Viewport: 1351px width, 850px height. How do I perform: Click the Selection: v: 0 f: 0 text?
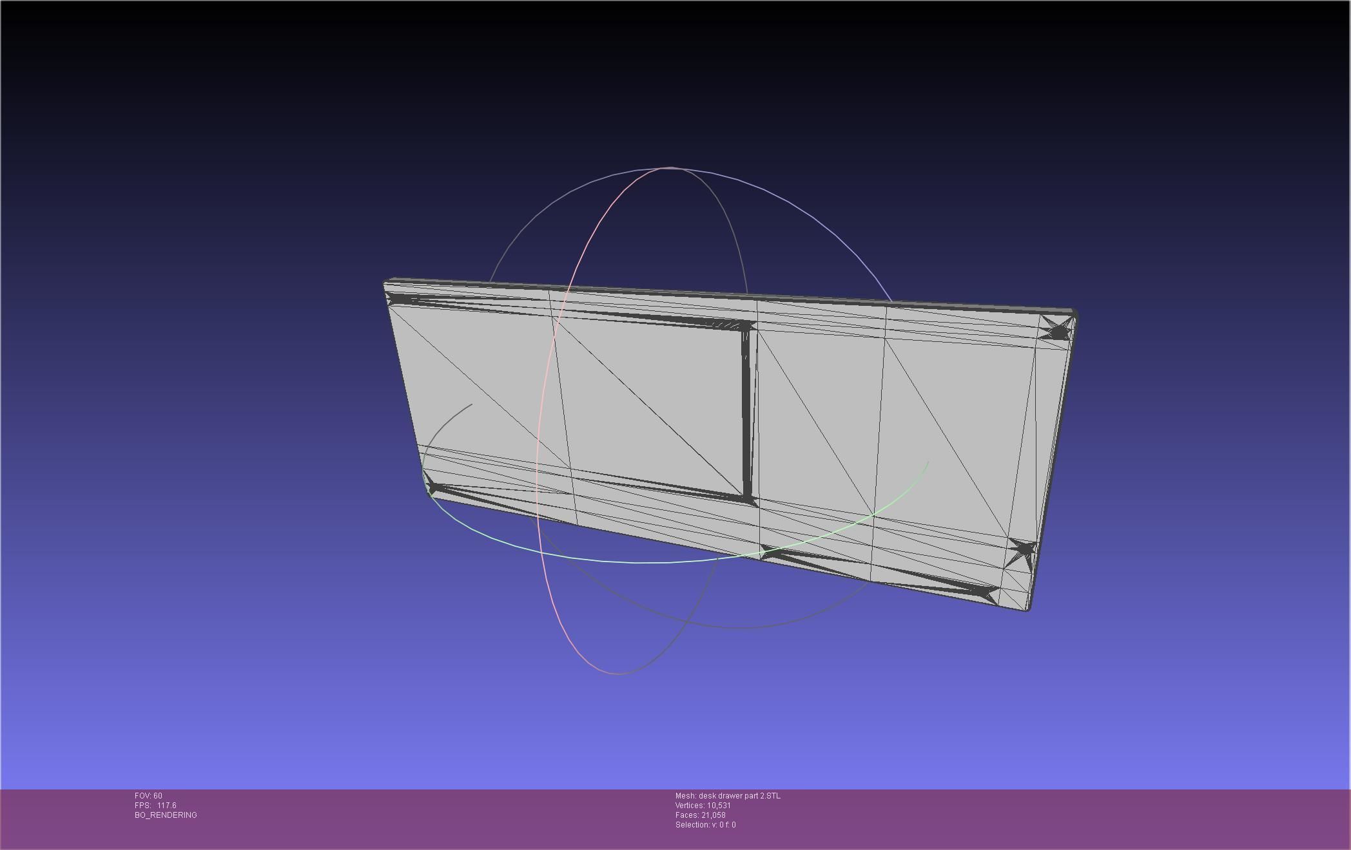705,825
